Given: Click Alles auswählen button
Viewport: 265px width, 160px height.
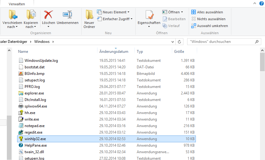Looking at the screenshot, I should pos(209,12).
